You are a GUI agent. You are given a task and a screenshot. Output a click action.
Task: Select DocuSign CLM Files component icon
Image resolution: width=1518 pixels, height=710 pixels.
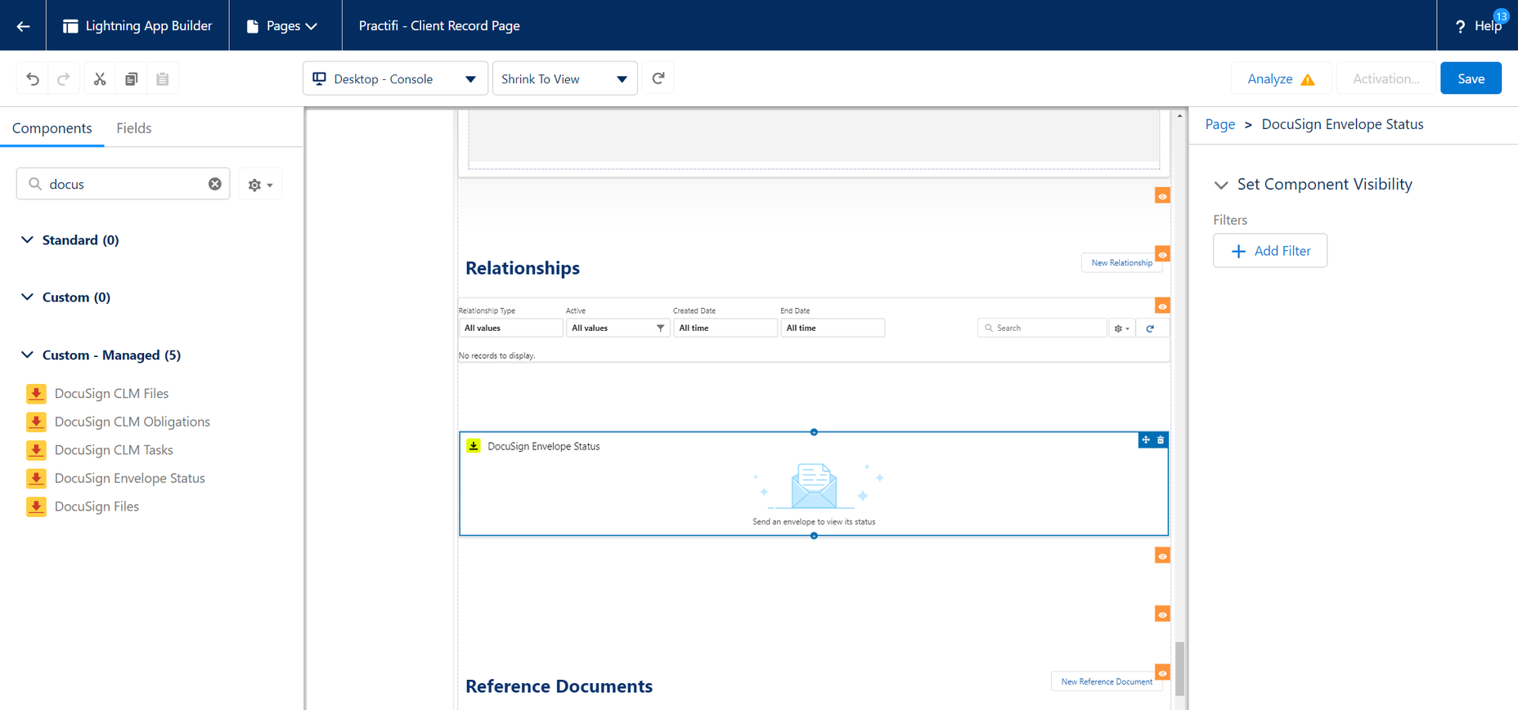tap(36, 393)
